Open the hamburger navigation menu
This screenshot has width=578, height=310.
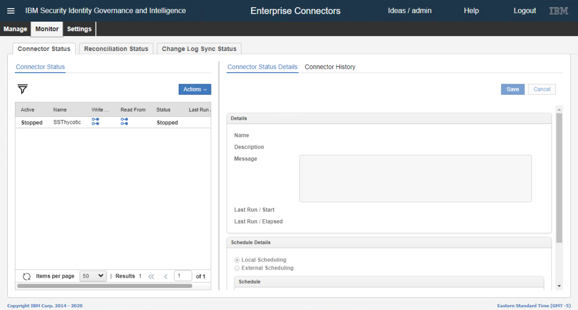tap(11, 11)
